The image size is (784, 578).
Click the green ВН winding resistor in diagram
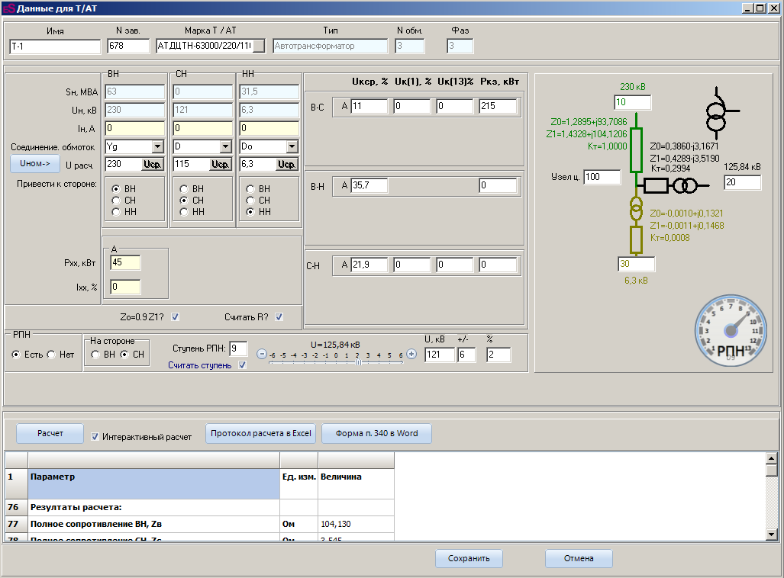click(635, 149)
